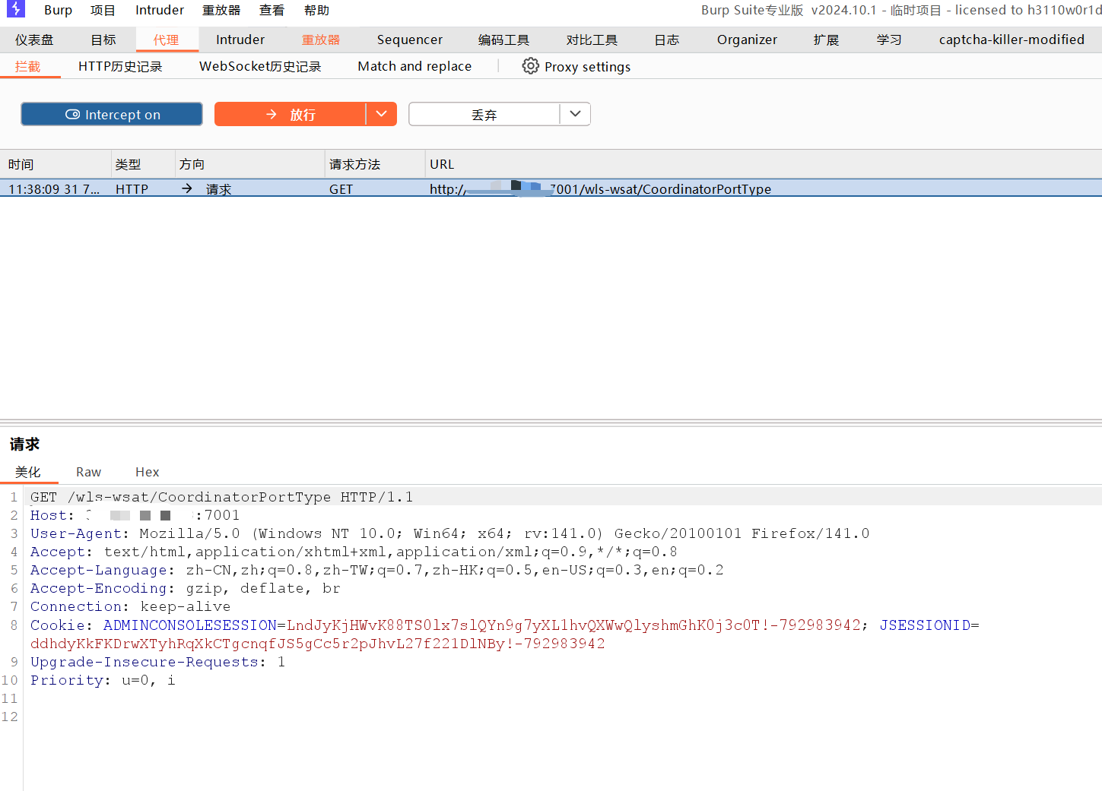Open WebSocket历史记录 sub-tab
Screen dimensions: 1102x791
(x=260, y=66)
